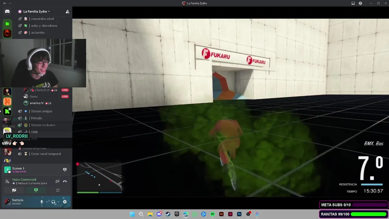Open Microsoft Edge from taskbar

(x=186, y=214)
